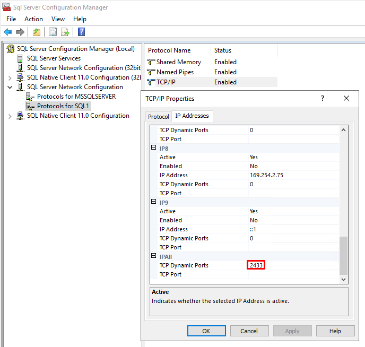This screenshot has height=347, width=365.
Task: Select the Named Pipes protocol icon
Action: pos(151,72)
